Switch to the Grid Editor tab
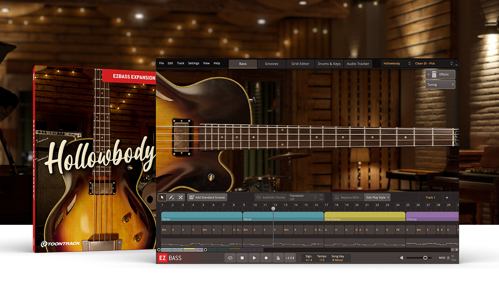The height and width of the screenshot is (281, 499). click(x=300, y=64)
